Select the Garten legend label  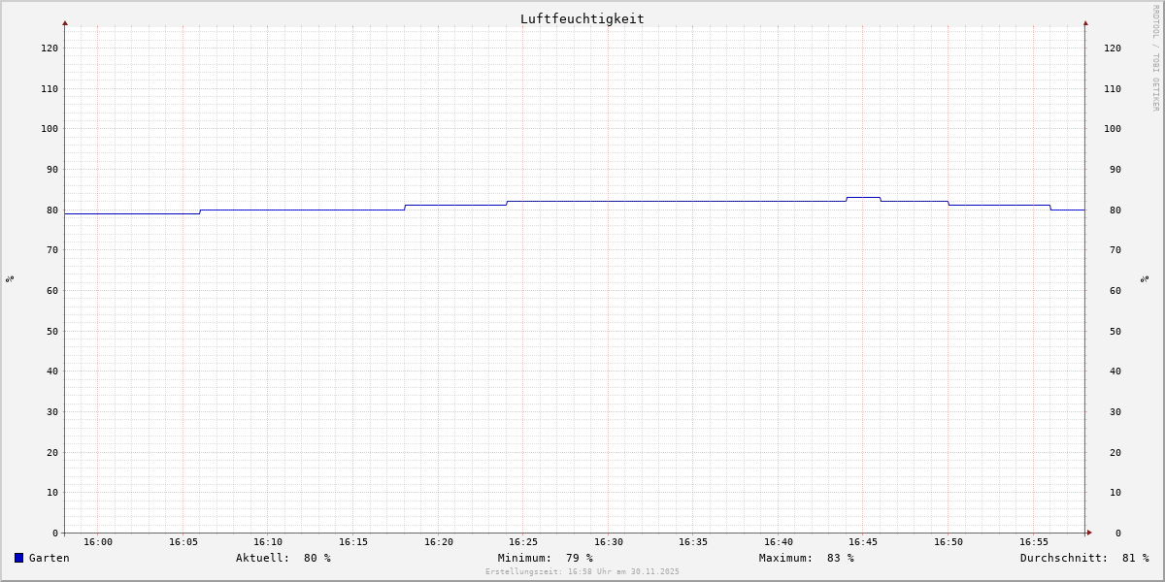tap(50, 558)
